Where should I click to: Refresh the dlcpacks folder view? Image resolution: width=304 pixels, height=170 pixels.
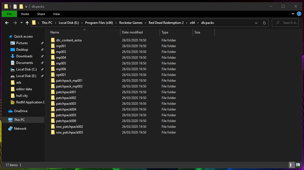point(264,23)
